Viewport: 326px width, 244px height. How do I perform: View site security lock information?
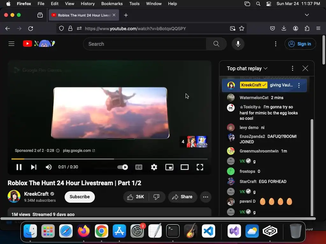(x=70, y=28)
